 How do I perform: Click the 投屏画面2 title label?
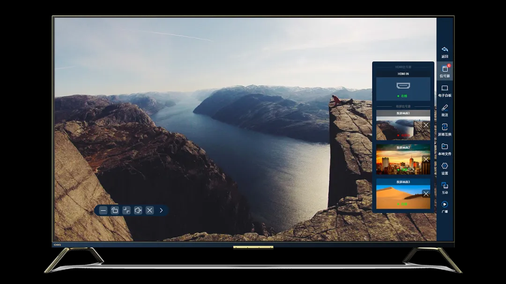click(403, 148)
